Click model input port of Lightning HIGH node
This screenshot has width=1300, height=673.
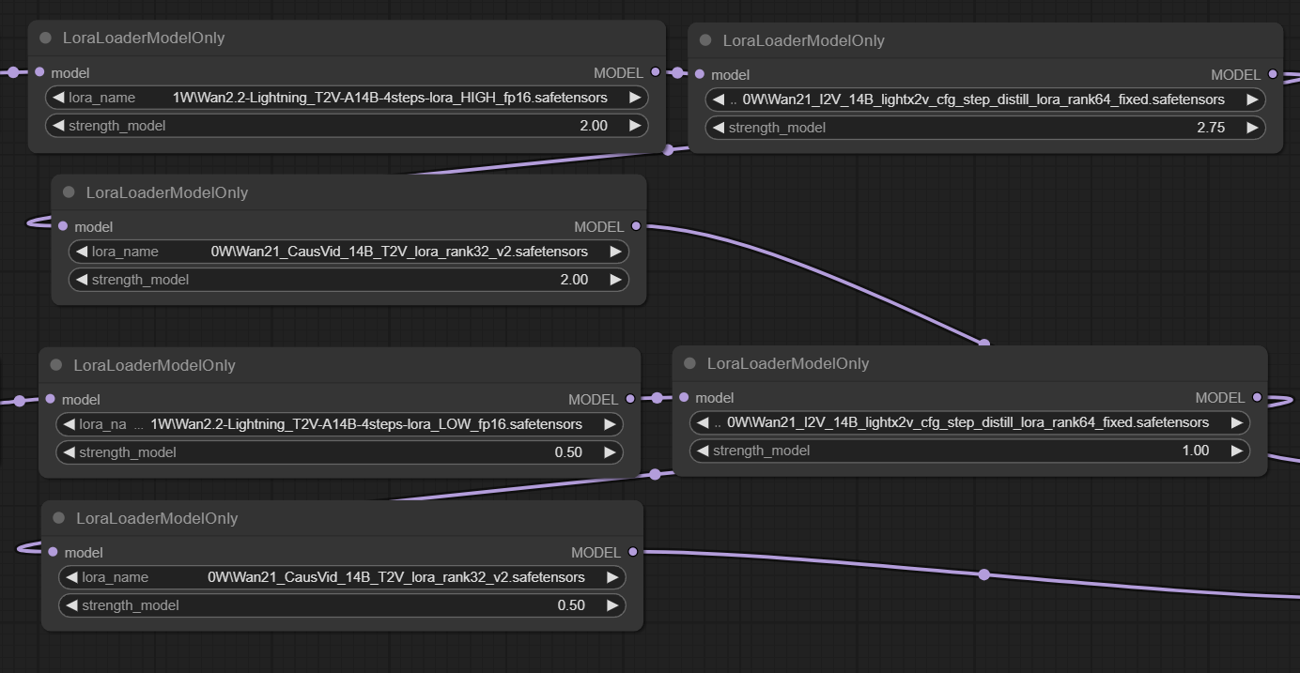point(39,72)
